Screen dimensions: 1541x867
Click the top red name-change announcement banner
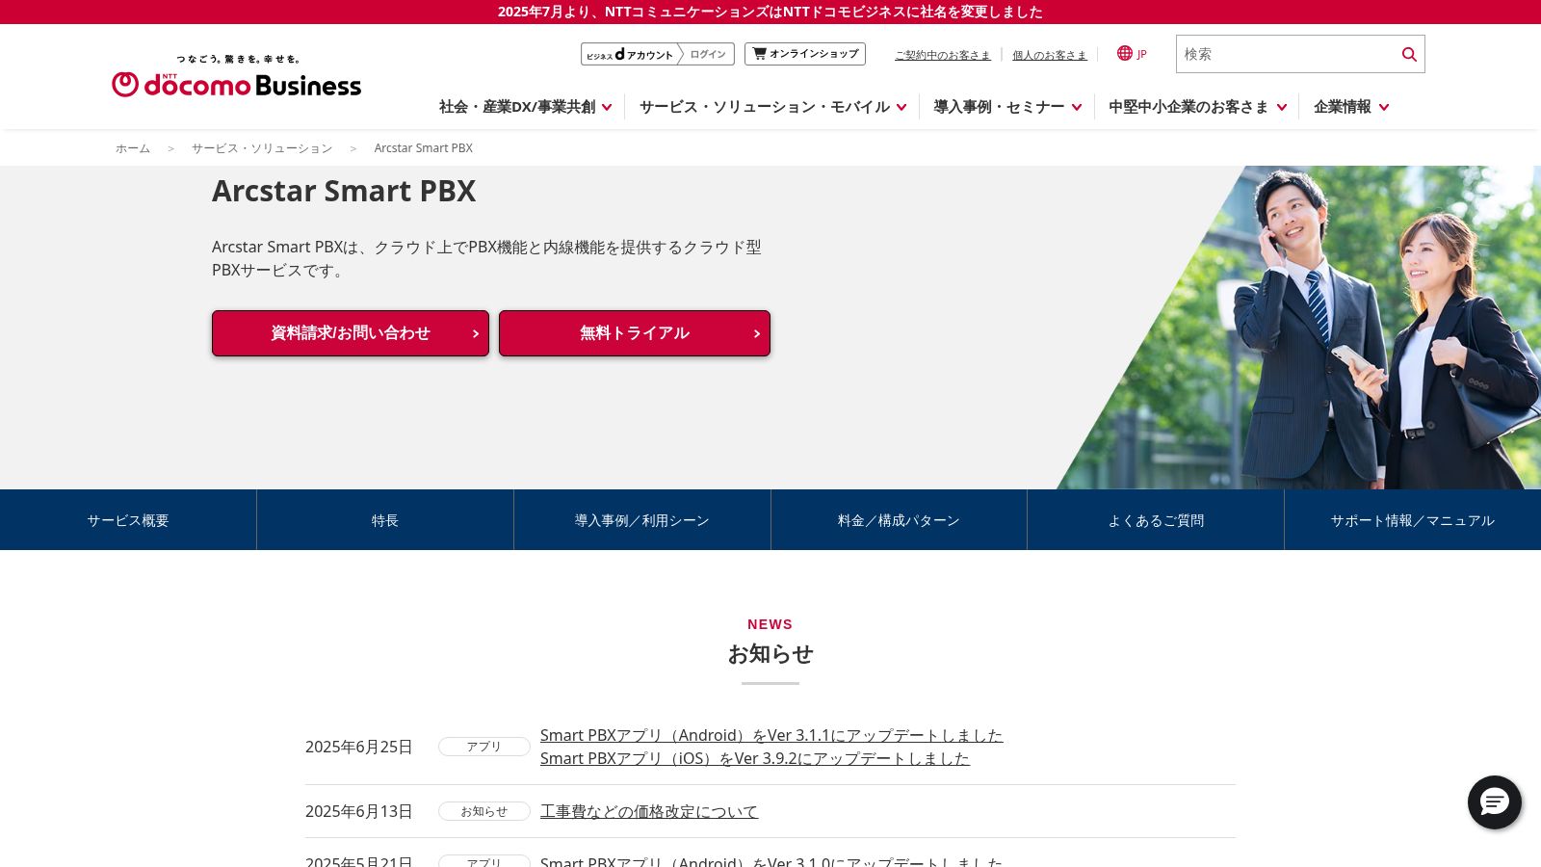click(770, 12)
